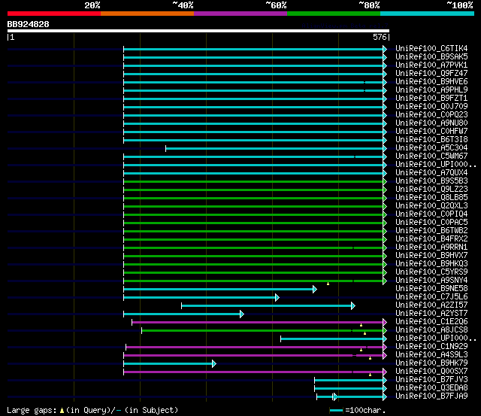Viewport: 481px width, 416px height.
Task: Select the UniRef100_B6T3I8 label
Action: (x=431, y=140)
